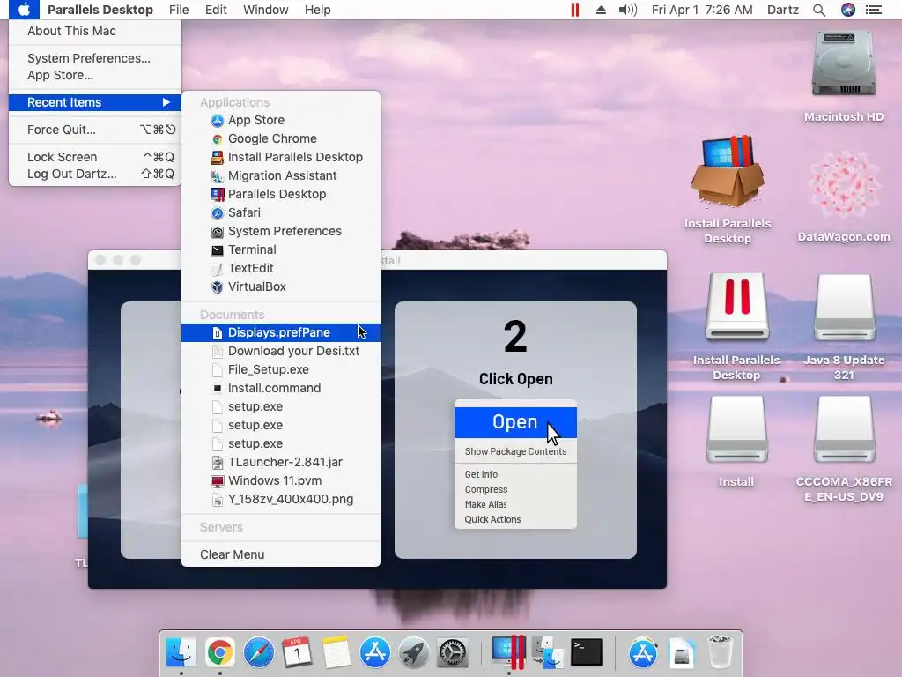Select Java 8 Update 321 drive icon
The width and height of the screenshot is (902, 677).
click(844, 308)
